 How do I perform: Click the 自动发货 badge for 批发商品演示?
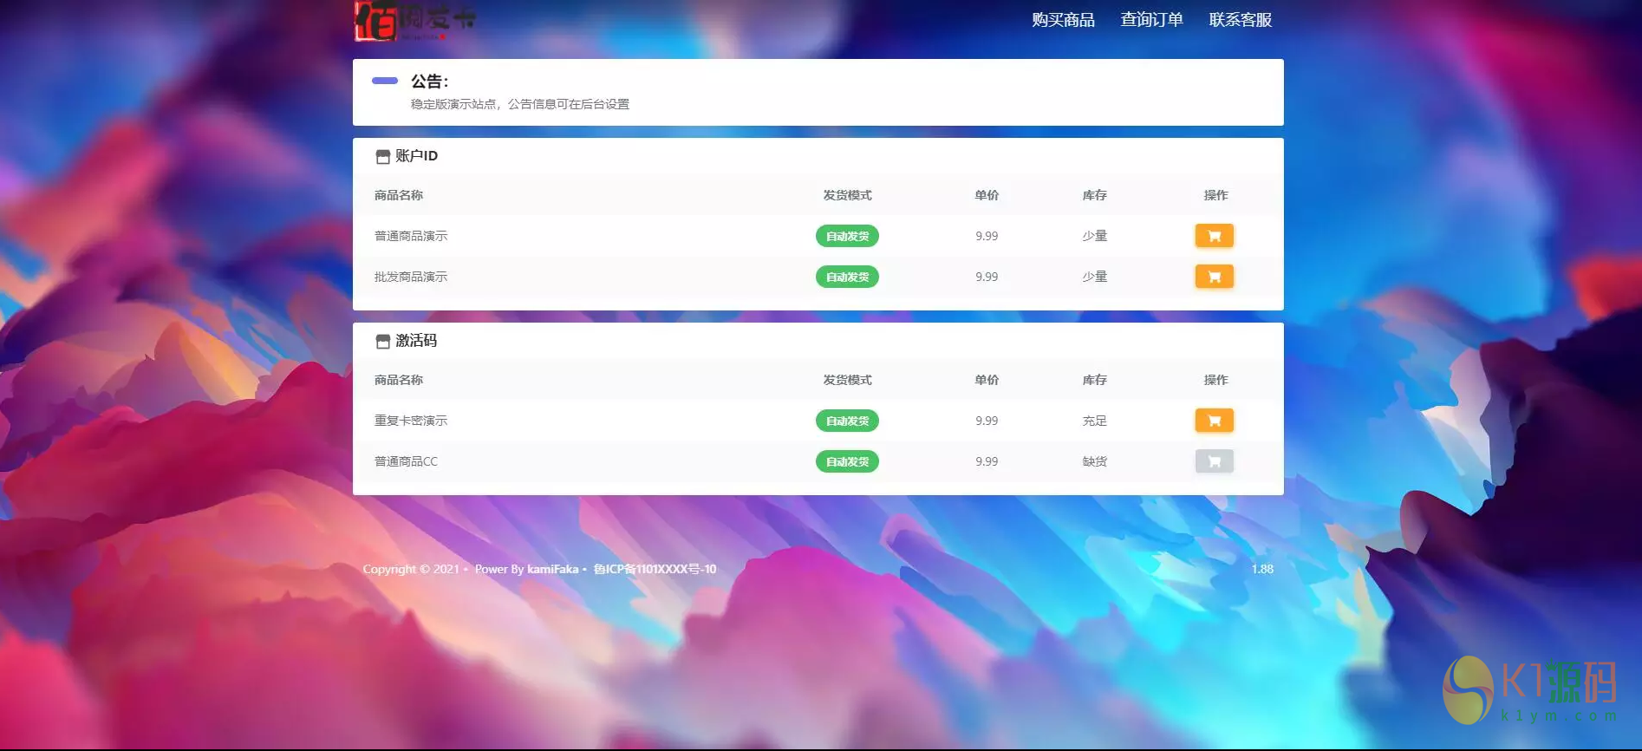(x=847, y=277)
